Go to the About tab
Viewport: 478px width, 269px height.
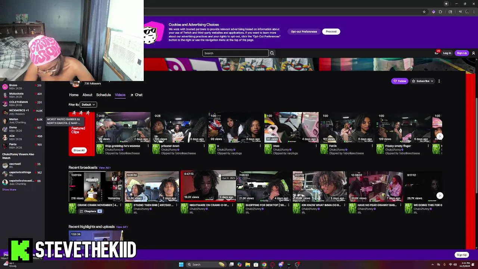(x=87, y=95)
